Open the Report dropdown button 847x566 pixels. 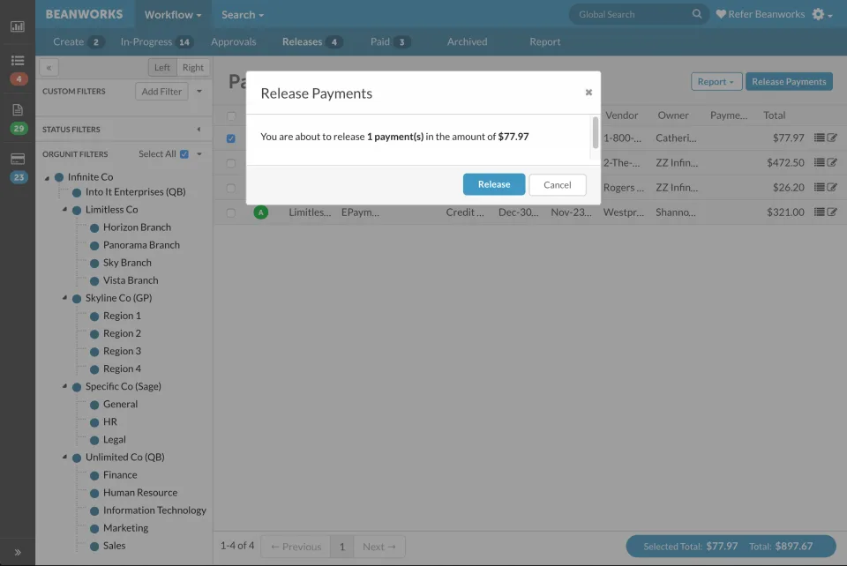[716, 81]
